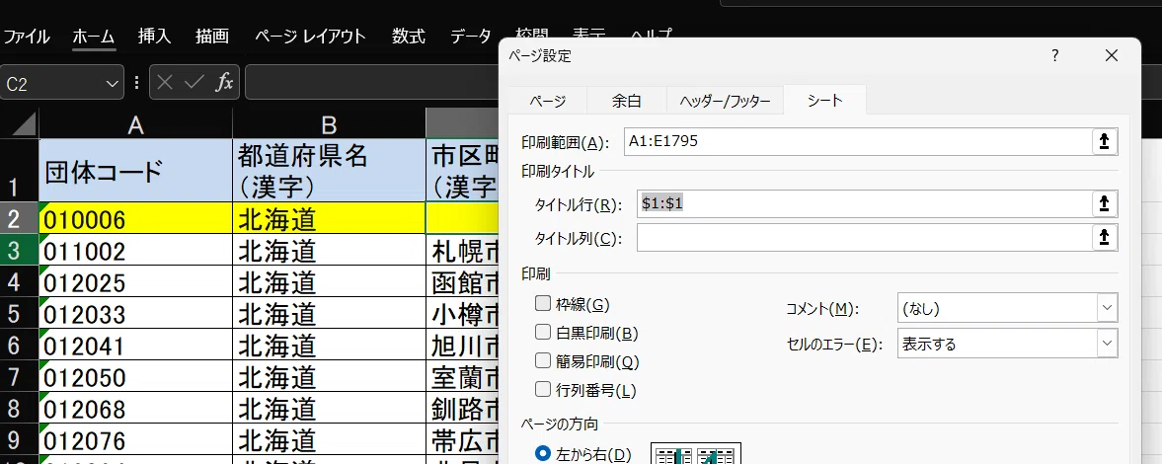
Task: Click the selected empty cell C2
Action: coord(463,218)
